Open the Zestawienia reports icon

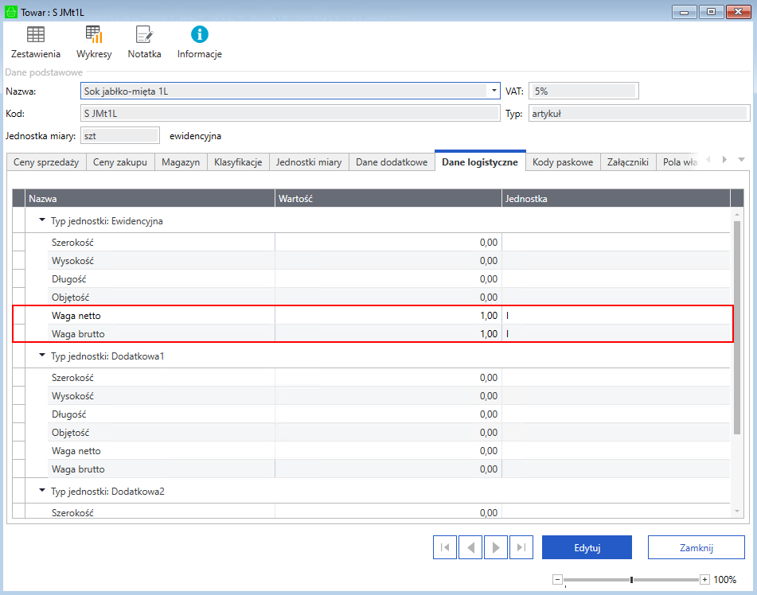[x=36, y=35]
